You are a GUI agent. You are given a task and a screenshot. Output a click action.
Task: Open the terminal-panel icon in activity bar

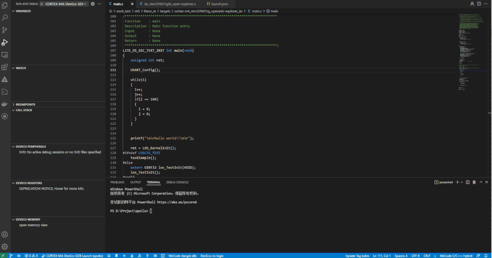(x=5, y=92)
